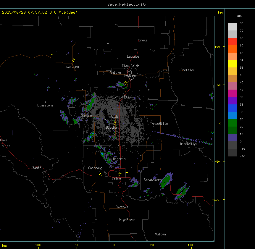Screen dimensions: 255x249
Task: Click the dBZ legend heading
Action: pos(240,16)
